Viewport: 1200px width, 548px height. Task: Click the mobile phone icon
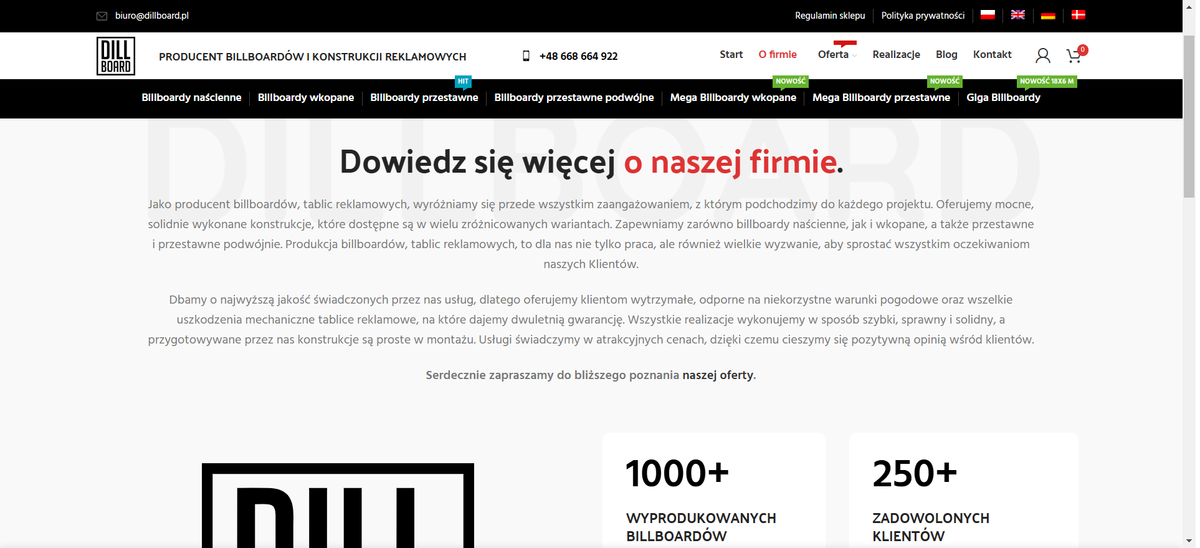coord(526,56)
